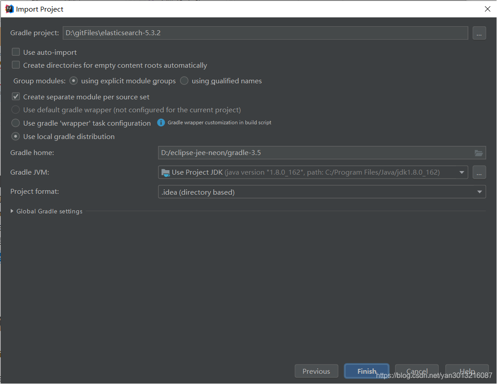Browse for Gradle JVM with ellipsis button
Image resolution: width=497 pixels, height=384 pixels.
479,172
